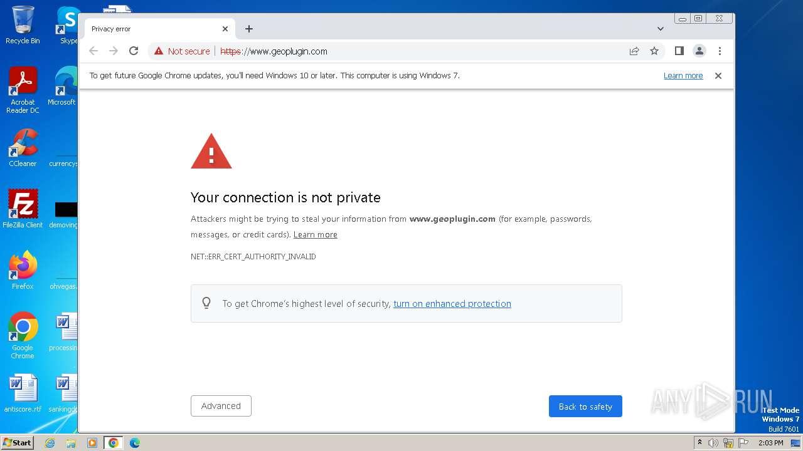Click the network tray icon
The height and width of the screenshot is (451, 803).
pos(728,443)
